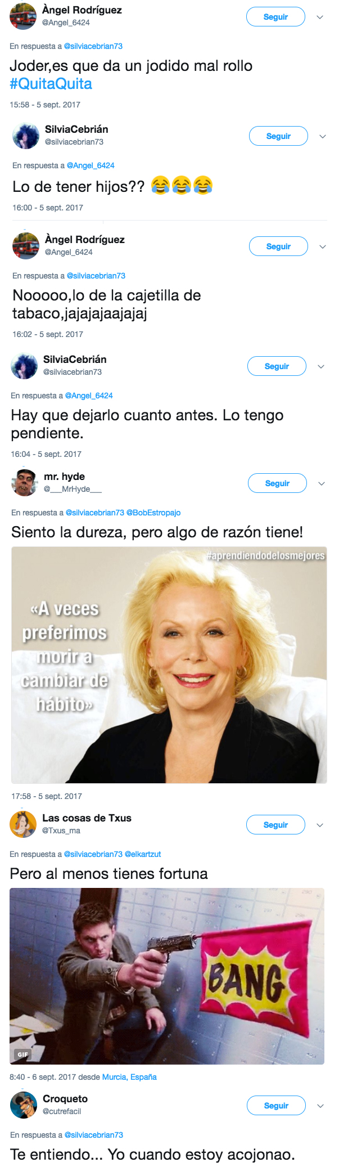Expand options chevron on mr. hyde's tweet
The height and width of the screenshot is (1167, 339).
tap(322, 483)
